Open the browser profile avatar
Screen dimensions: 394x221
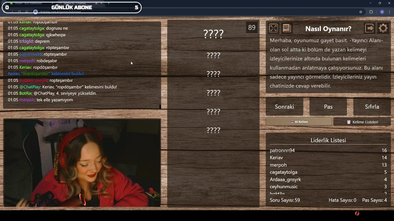click(382, 12)
